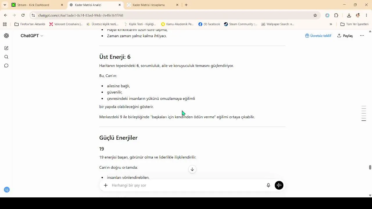Click the insanları yönlendirebilen bullet
The width and height of the screenshot is (372, 209).
(128, 177)
